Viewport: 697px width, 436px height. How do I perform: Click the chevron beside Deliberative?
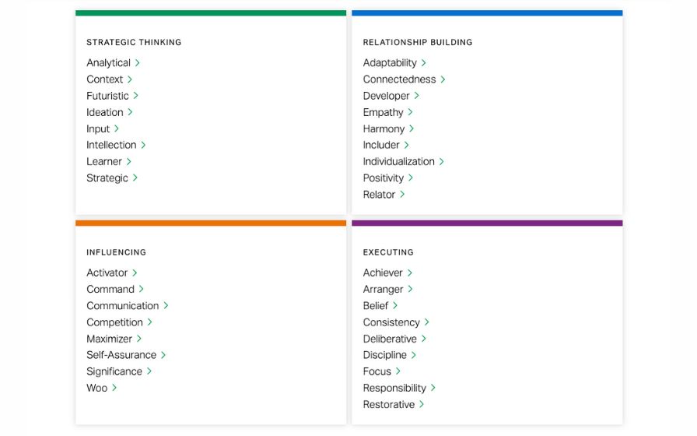pos(424,339)
